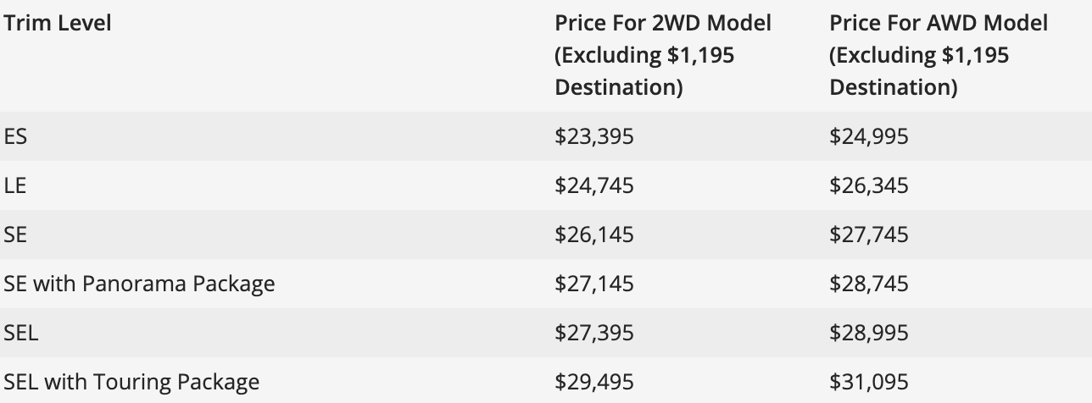1092x403 pixels.
Task: Click the $27,395 SEL 2WD price
Action: (593, 333)
